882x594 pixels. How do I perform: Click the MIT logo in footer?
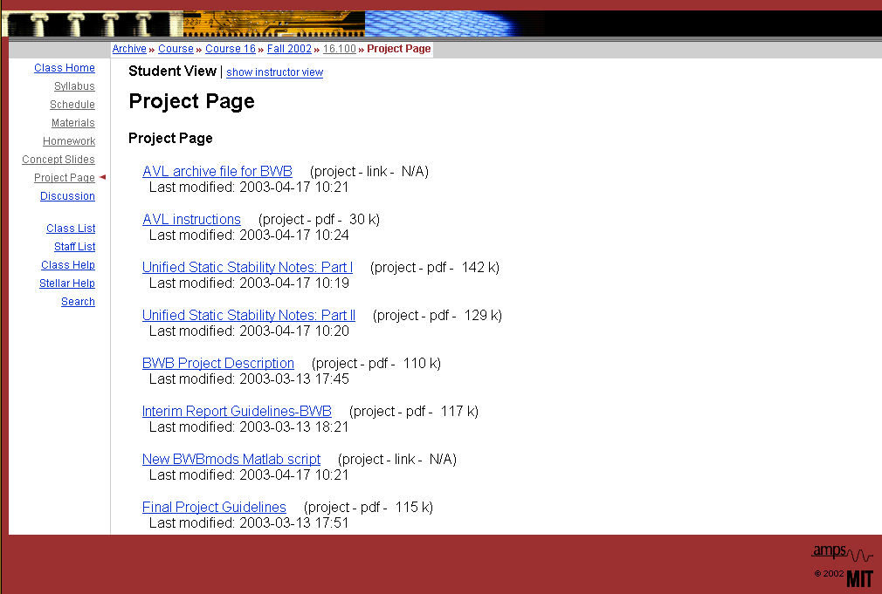859,577
